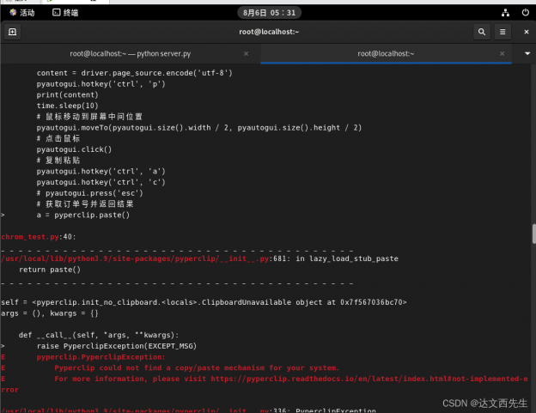Close the python server.py tab
The height and width of the screenshot is (413, 536).
point(247,53)
